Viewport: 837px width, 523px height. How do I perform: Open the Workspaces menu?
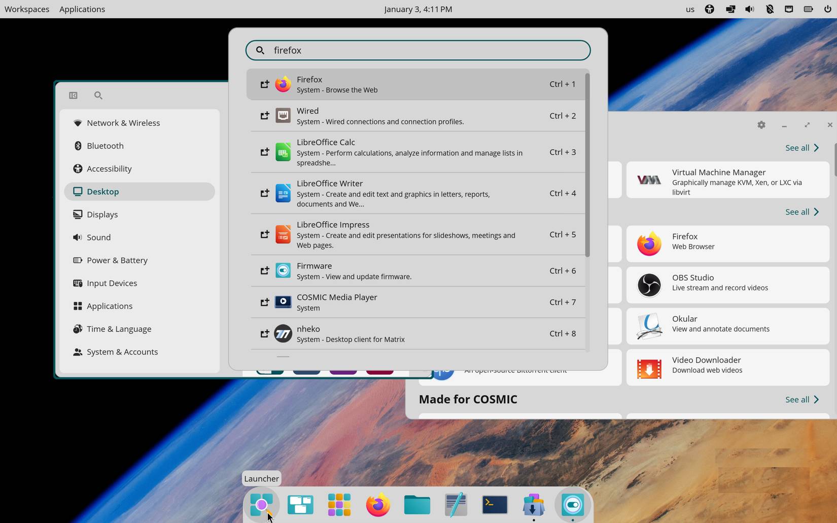(x=26, y=9)
